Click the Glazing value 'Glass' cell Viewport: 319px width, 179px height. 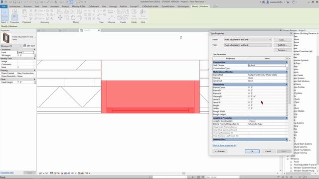[267, 78]
